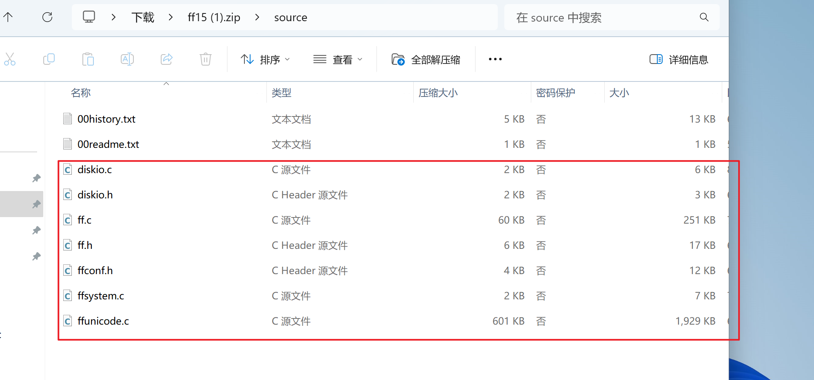Image resolution: width=814 pixels, height=380 pixels.
Task: Select the ffsystem.c file icon
Action: coord(68,296)
